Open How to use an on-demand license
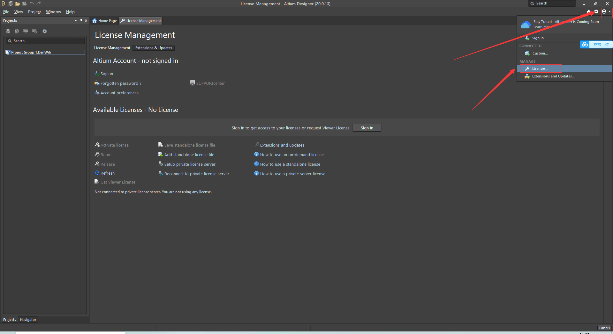The height and width of the screenshot is (334, 613). click(292, 155)
